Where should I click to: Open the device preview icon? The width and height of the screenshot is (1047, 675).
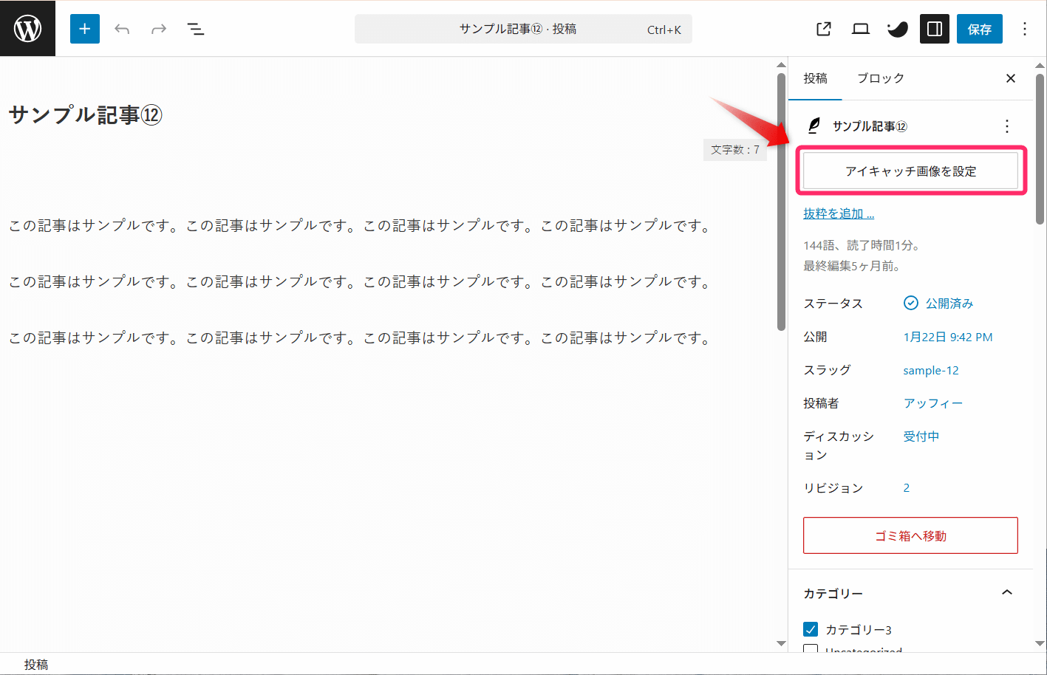click(x=861, y=29)
